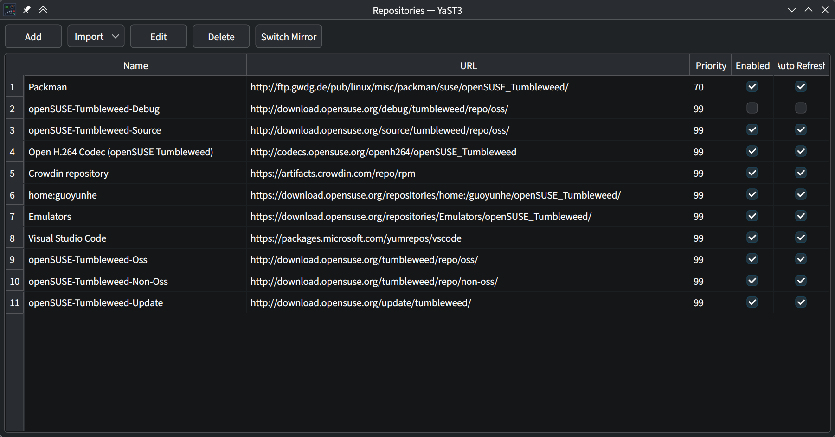Click the Add repository button
This screenshot has width=835, height=437.
pyautogui.click(x=33, y=37)
